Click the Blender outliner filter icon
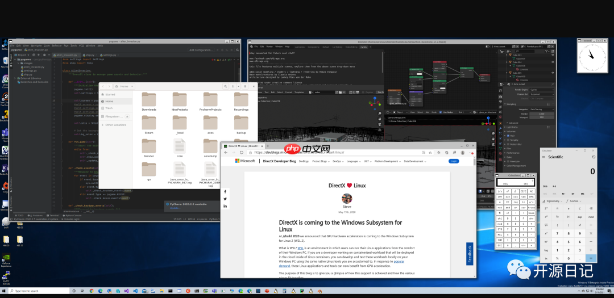Screen dimensions: 614x298 548,51
